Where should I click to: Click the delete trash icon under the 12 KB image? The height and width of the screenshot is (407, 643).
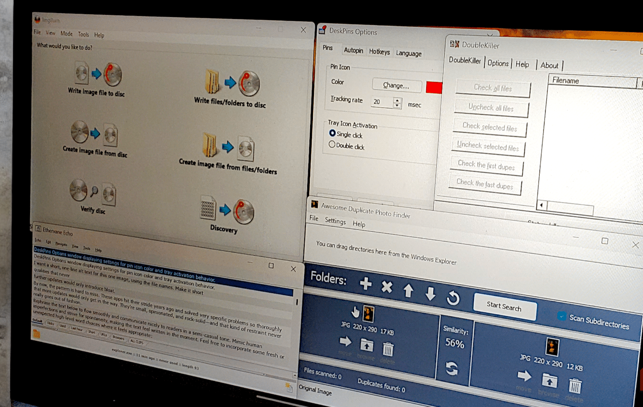[575, 386]
